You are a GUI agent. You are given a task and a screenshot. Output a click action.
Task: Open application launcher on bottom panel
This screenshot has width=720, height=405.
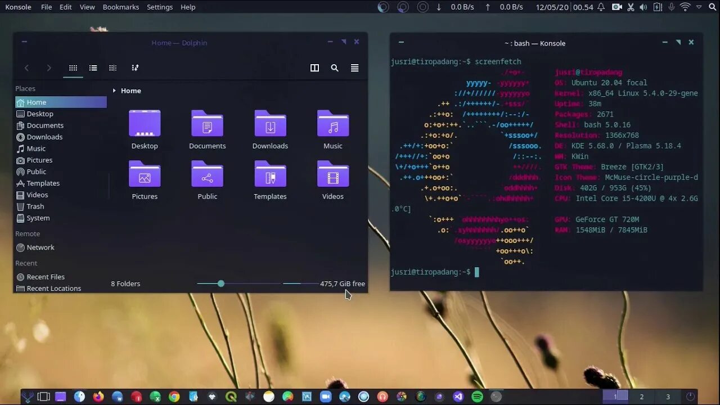pos(27,397)
